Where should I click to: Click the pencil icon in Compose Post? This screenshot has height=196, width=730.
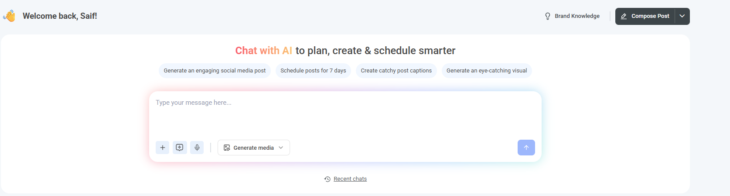pos(624,16)
